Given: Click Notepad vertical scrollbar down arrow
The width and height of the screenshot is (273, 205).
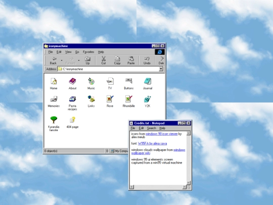Looking at the screenshot, I should coord(189,183).
